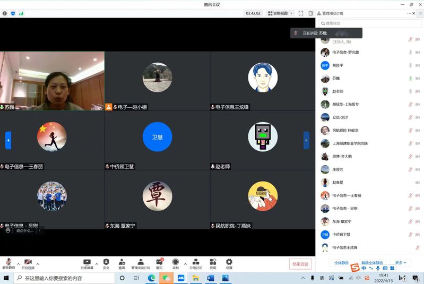Click the Invite (邀请) icon
Image resolution: width=424 pixels, height=284 pixels.
122,262
